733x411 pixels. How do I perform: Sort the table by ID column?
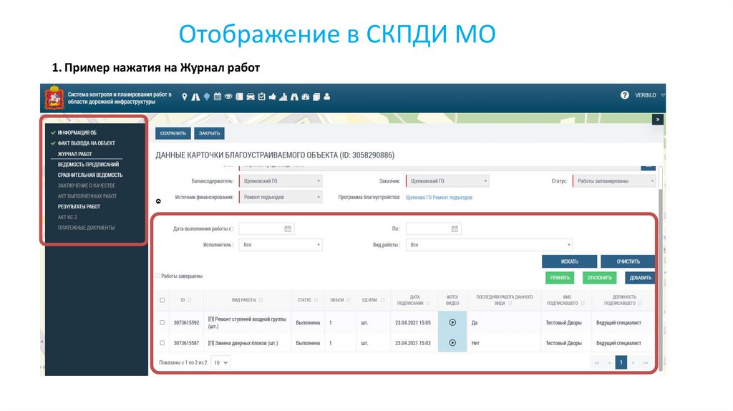[x=189, y=300]
